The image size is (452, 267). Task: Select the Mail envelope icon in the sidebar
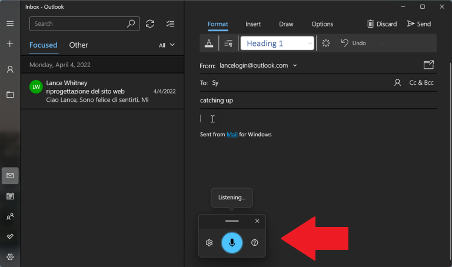pos(10,176)
